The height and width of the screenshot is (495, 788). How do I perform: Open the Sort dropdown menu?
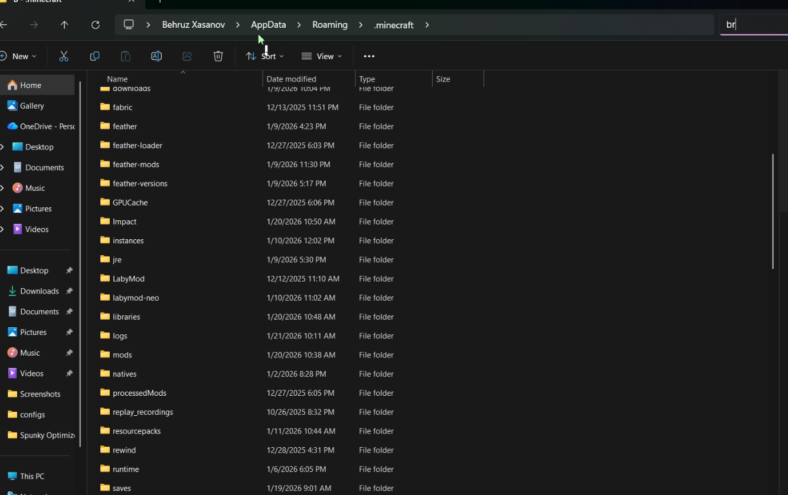pos(265,56)
